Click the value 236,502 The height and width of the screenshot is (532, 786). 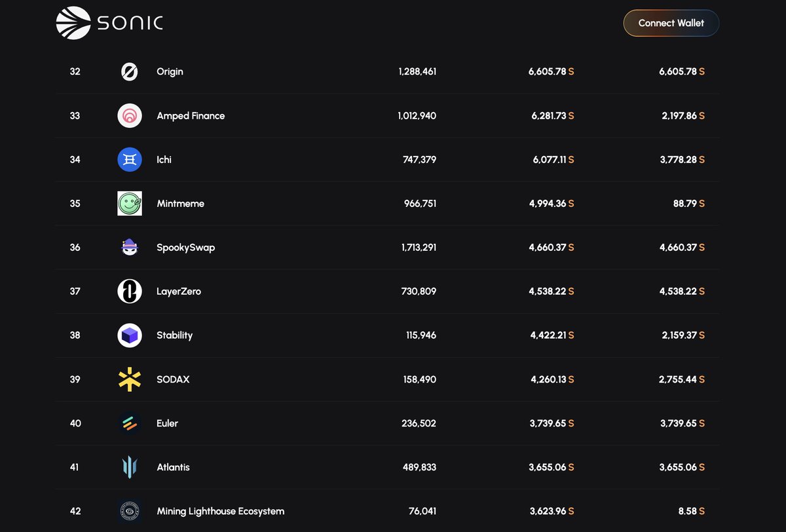pos(419,423)
